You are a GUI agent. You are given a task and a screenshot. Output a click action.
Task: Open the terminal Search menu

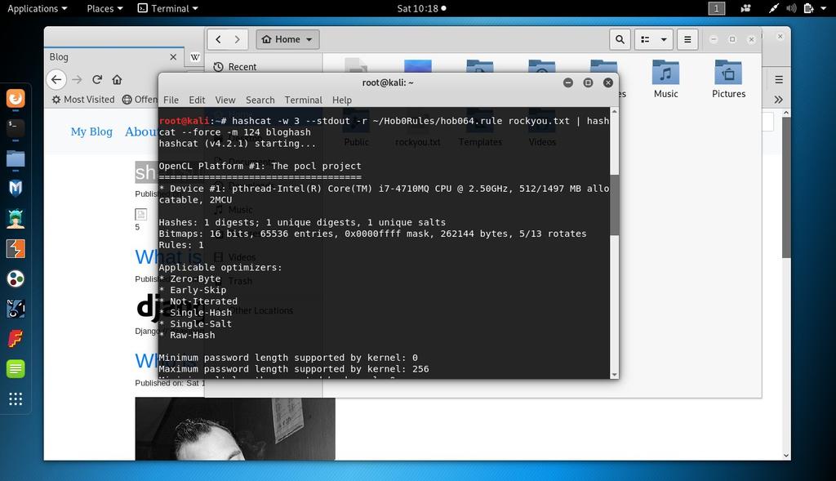tap(260, 100)
